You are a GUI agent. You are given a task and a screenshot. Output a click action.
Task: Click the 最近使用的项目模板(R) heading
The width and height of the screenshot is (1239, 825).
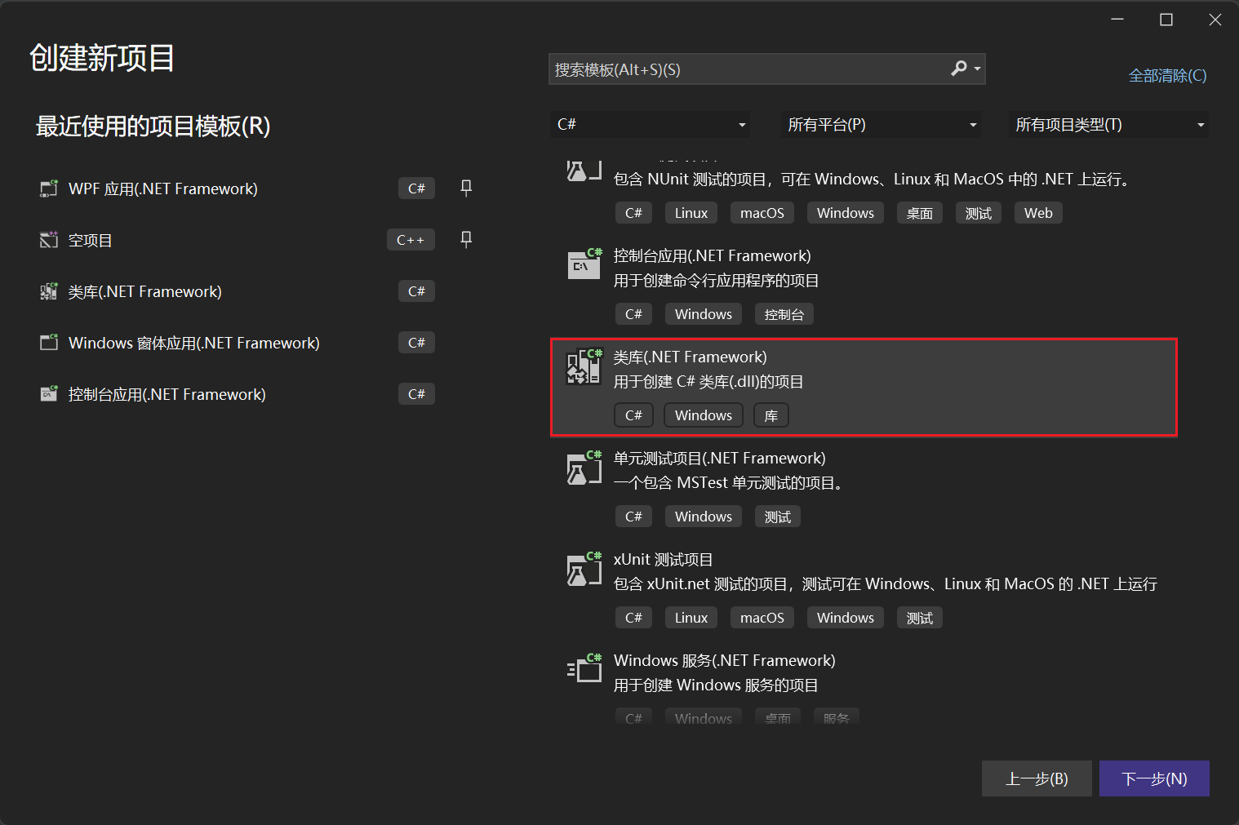tap(153, 126)
